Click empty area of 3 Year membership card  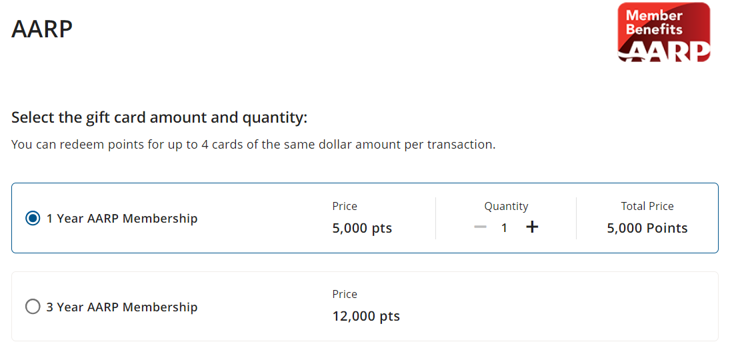(x=560, y=307)
